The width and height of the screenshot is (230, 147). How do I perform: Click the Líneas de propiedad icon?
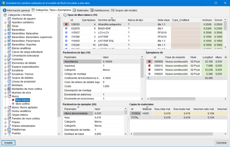pos(9,81)
